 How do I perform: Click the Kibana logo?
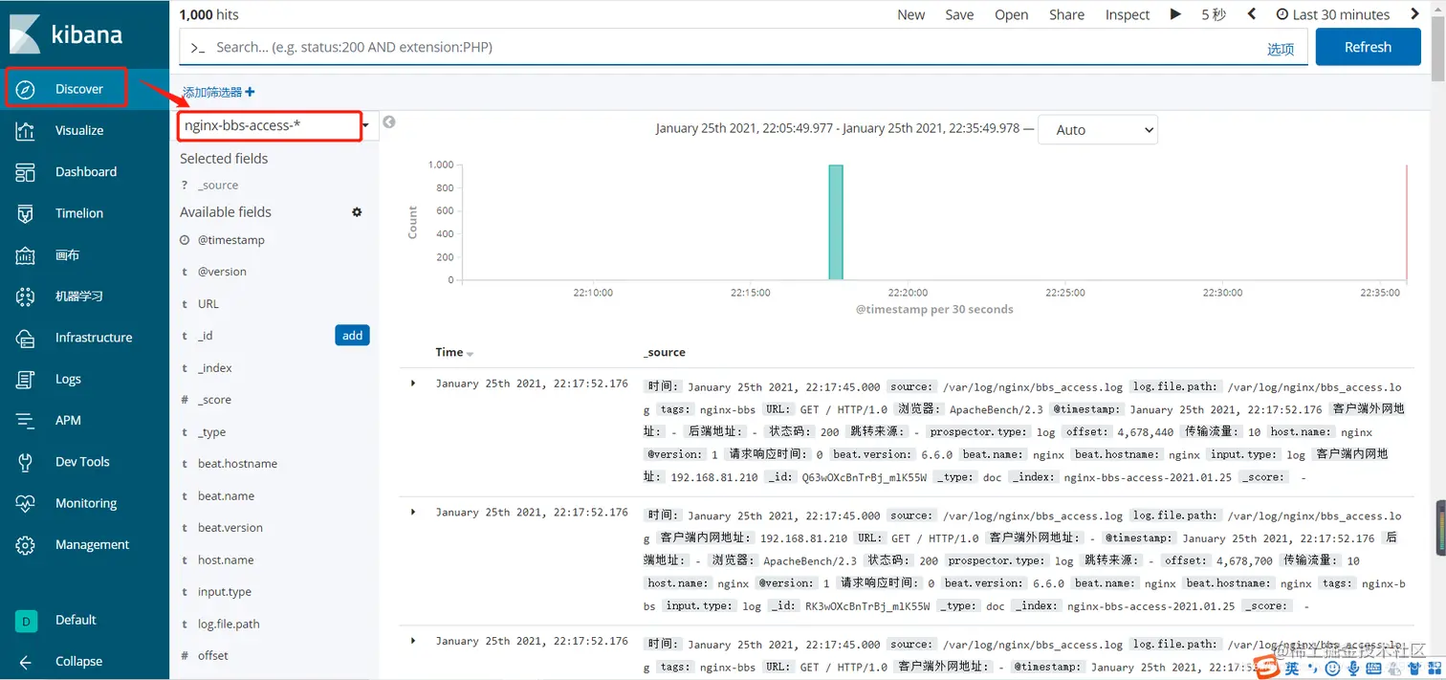click(66, 35)
